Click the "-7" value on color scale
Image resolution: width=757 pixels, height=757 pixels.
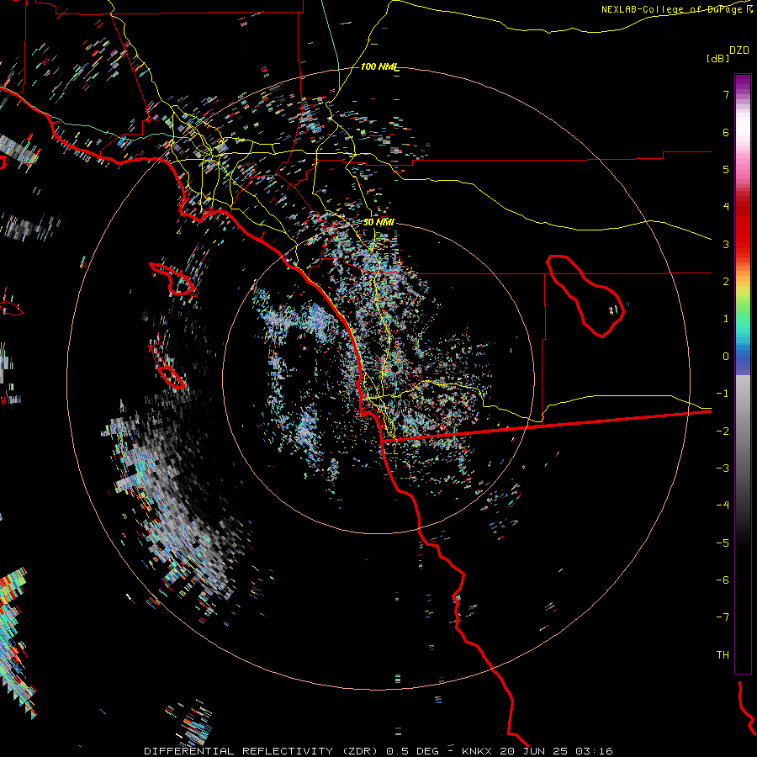[723, 617]
